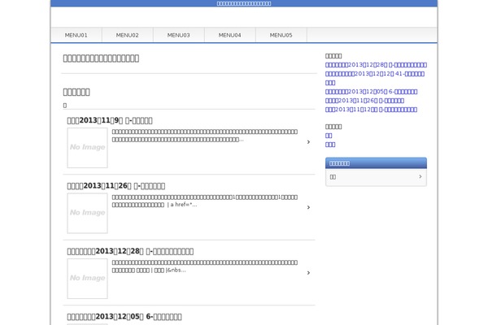Open the main post dated 2013 12 28
This screenshot has height=325, width=488.
[130, 251]
